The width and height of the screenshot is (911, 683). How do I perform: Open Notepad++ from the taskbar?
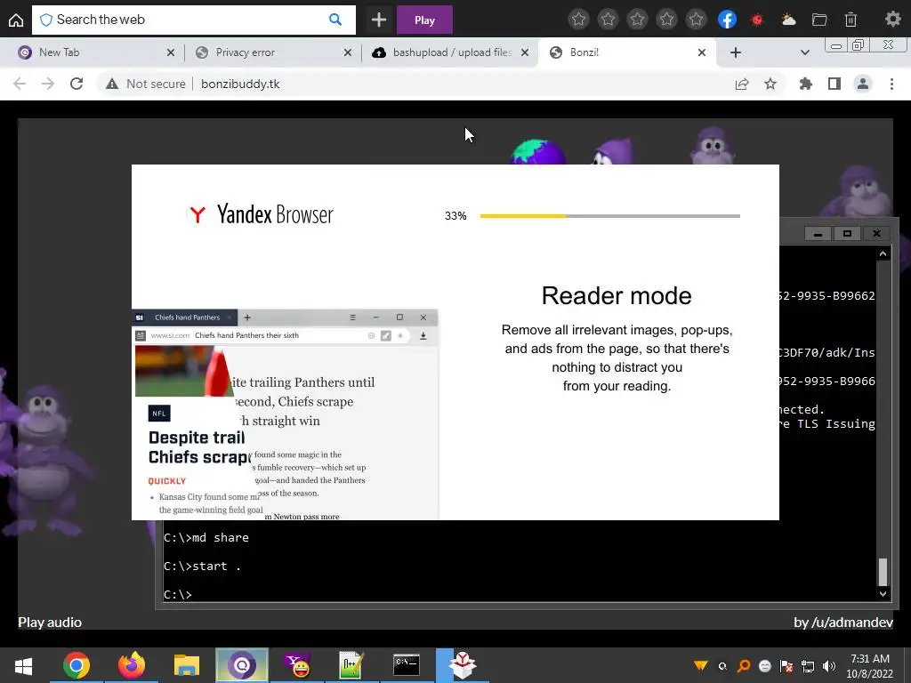(x=351, y=665)
